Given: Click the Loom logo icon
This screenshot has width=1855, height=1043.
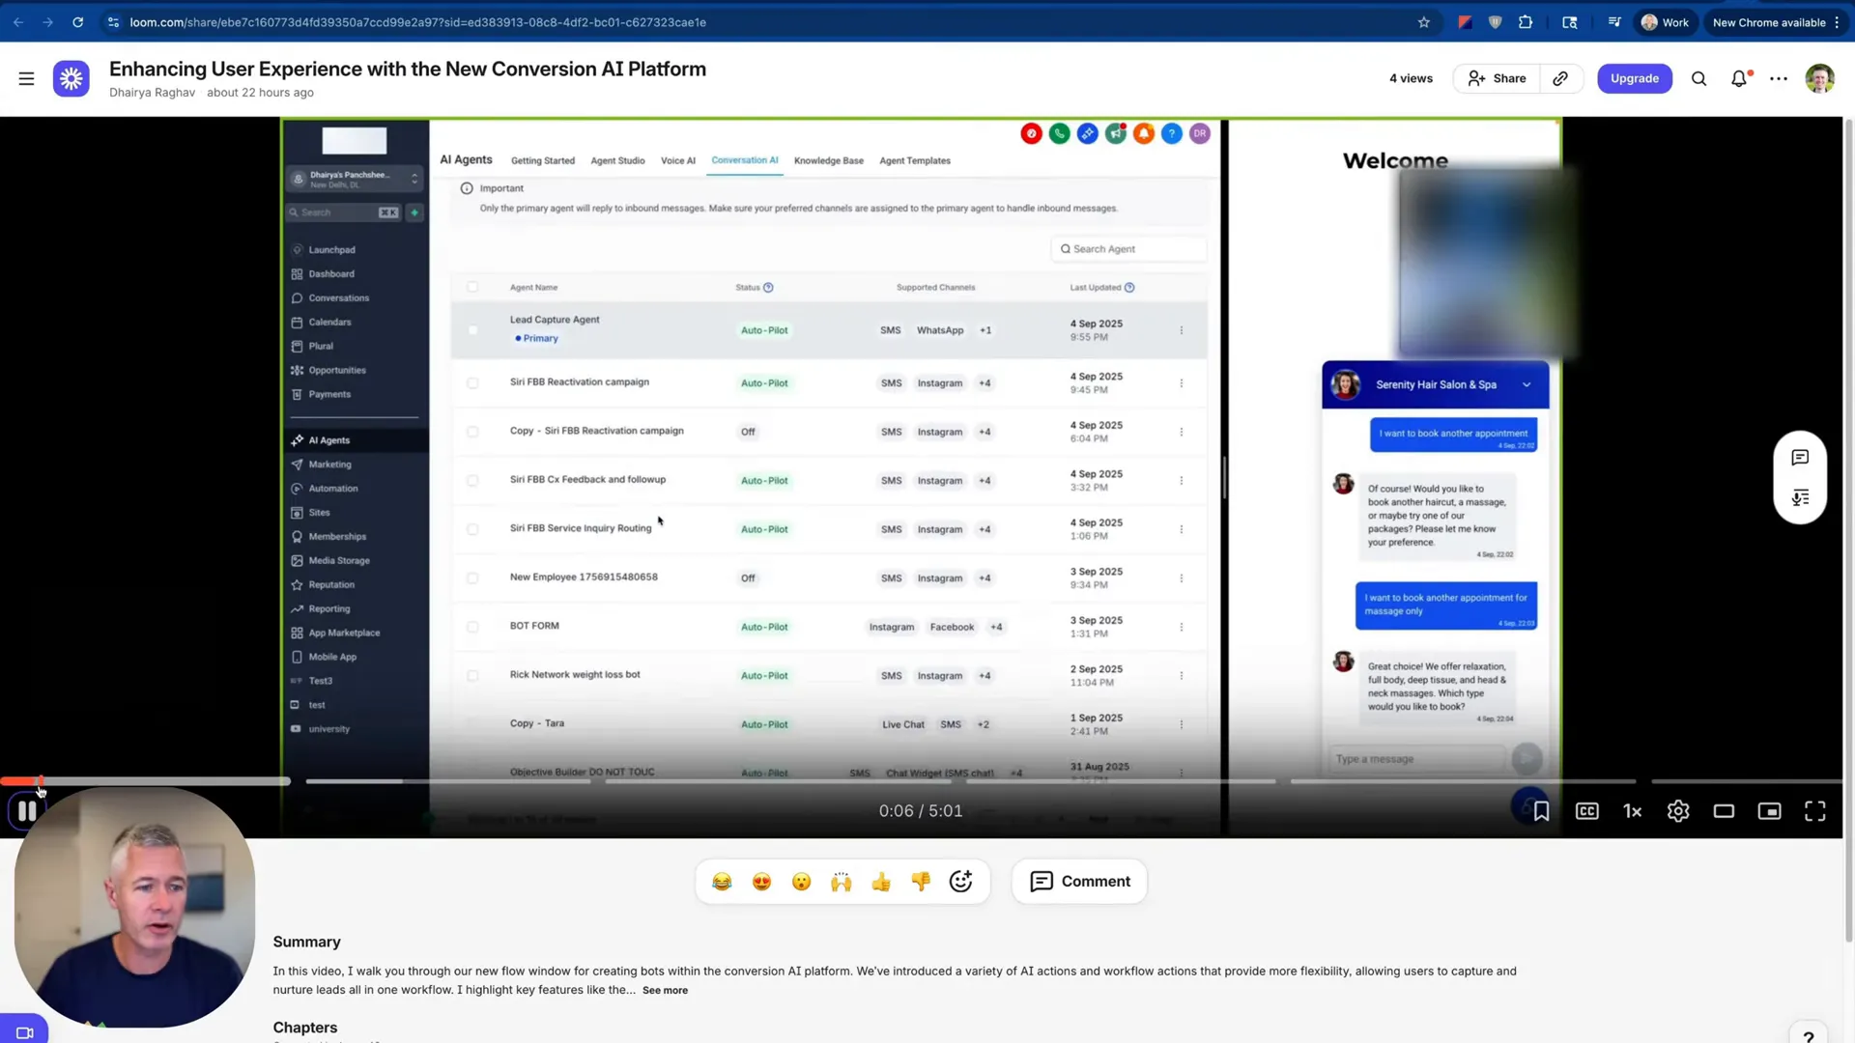Looking at the screenshot, I should pos(71,78).
